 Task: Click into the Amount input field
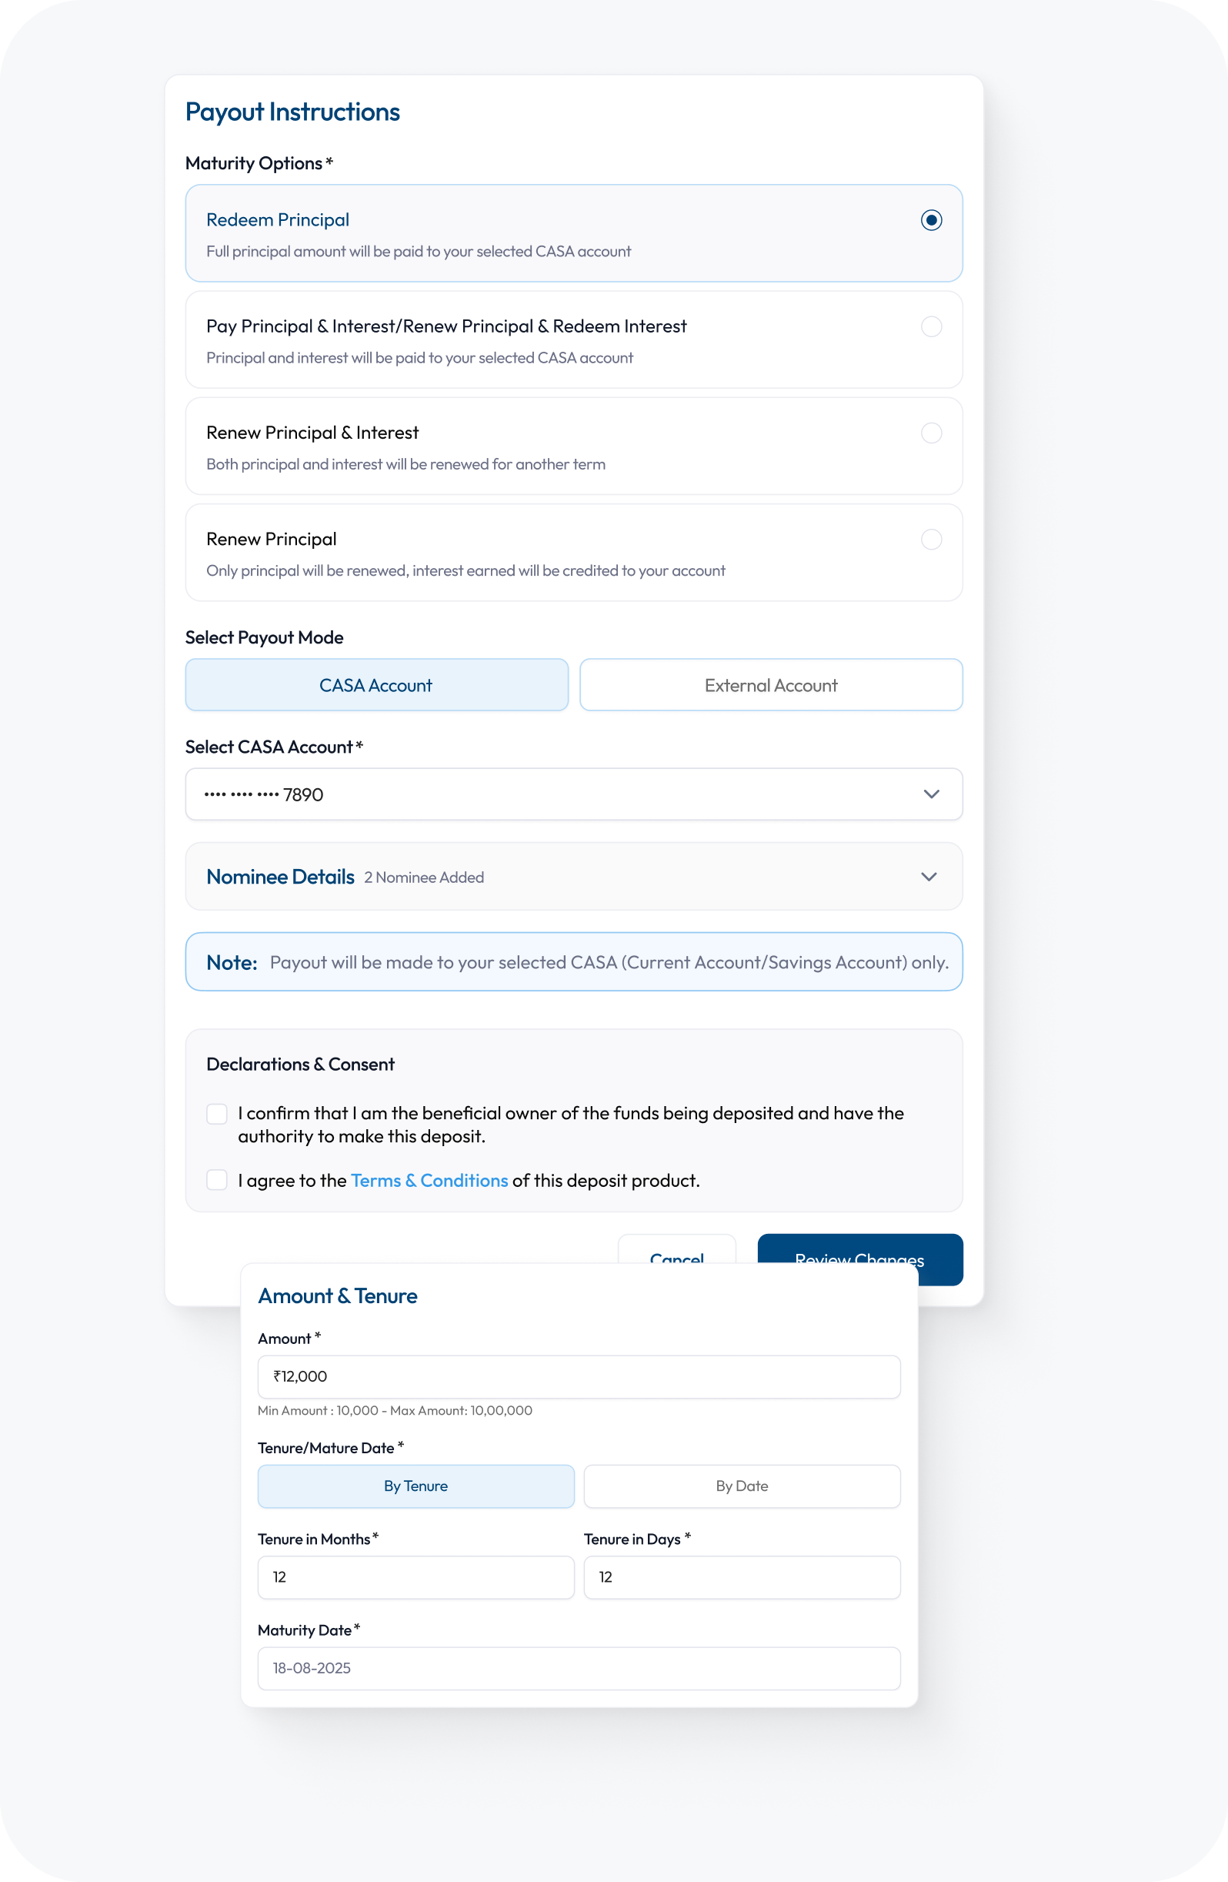[579, 1377]
